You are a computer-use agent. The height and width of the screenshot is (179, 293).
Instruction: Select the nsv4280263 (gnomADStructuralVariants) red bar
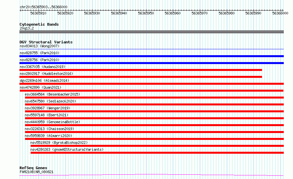pyautogui.click(x=157, y=153)
